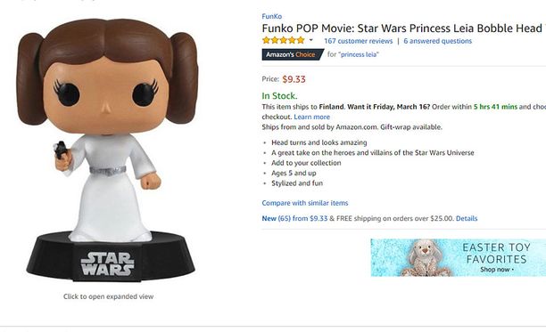Open the Princess Leia product image
Viewport: 546px width, 332px height.
[x=108, y=150]
